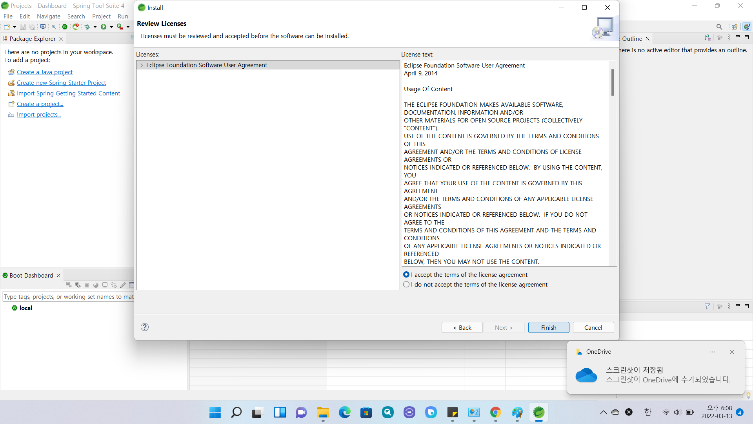This screenshot has height=424, width=753.
Task: Open Spring Tool Suite from the taskbar
Action: [538, 412]
